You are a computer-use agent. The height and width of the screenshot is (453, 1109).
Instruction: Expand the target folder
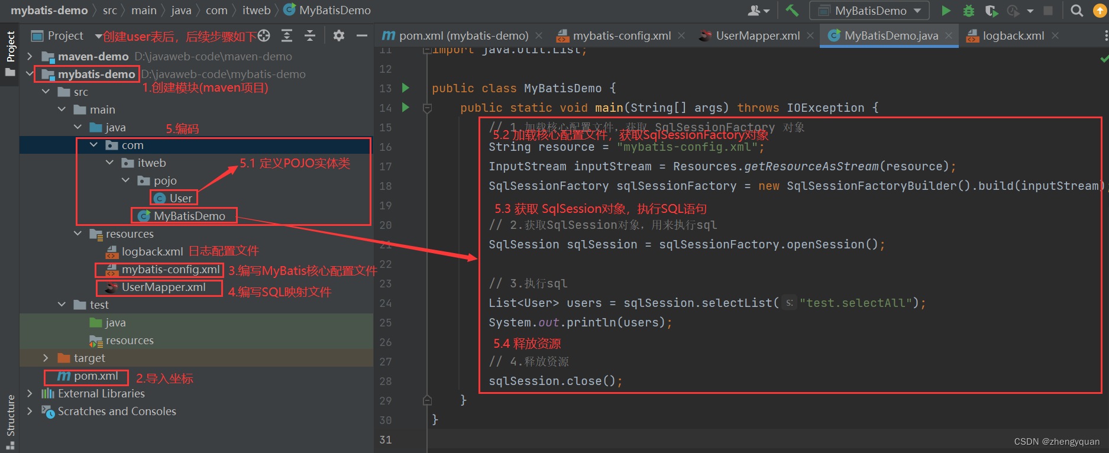point(46,358)
